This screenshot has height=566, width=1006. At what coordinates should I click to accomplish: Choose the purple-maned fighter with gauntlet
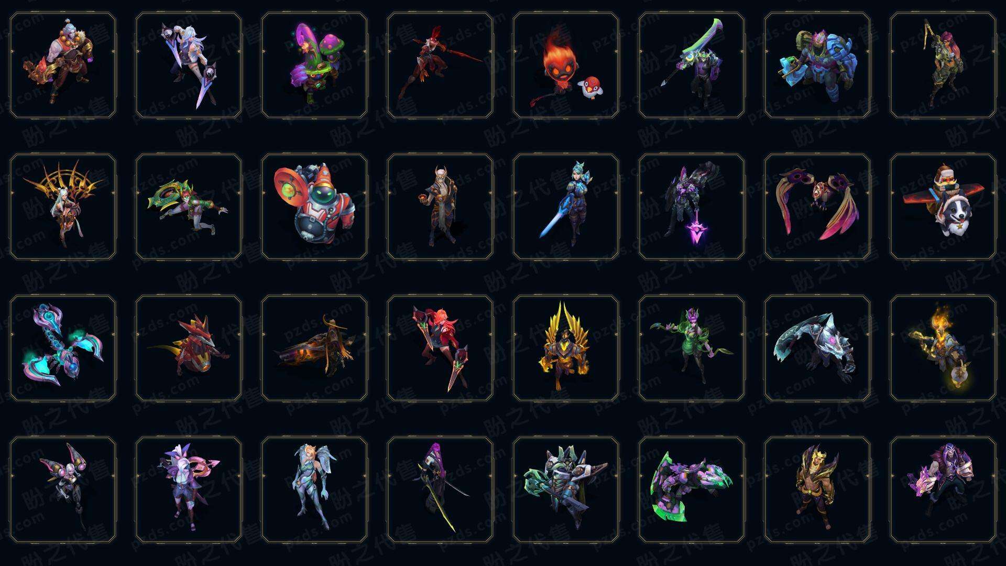pyautogui.click(x=943, y=489)
